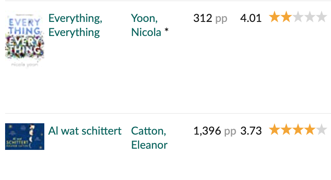Click the 312 pp page count
This screenshot has height=180, width=331.
point(210,18)
